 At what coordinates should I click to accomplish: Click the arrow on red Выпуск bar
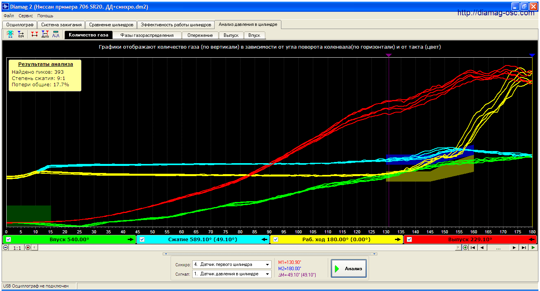coord(533,239)
